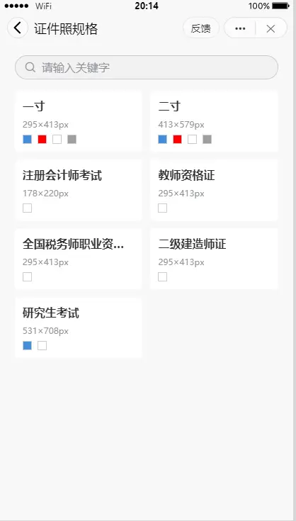Pick the gray swatch under 一寸
Image resolution: width=296 pixels, height=521 pixels.
[x=72, y=140]
